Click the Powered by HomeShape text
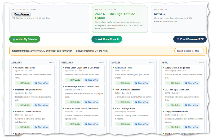Viewport: 212px width, 138px height. [x=165, y=22]
